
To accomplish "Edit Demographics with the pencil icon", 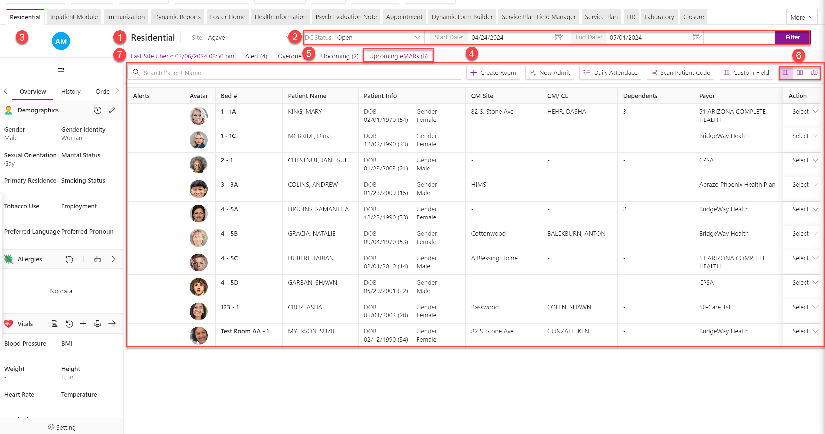I will (x=112, y=110).
